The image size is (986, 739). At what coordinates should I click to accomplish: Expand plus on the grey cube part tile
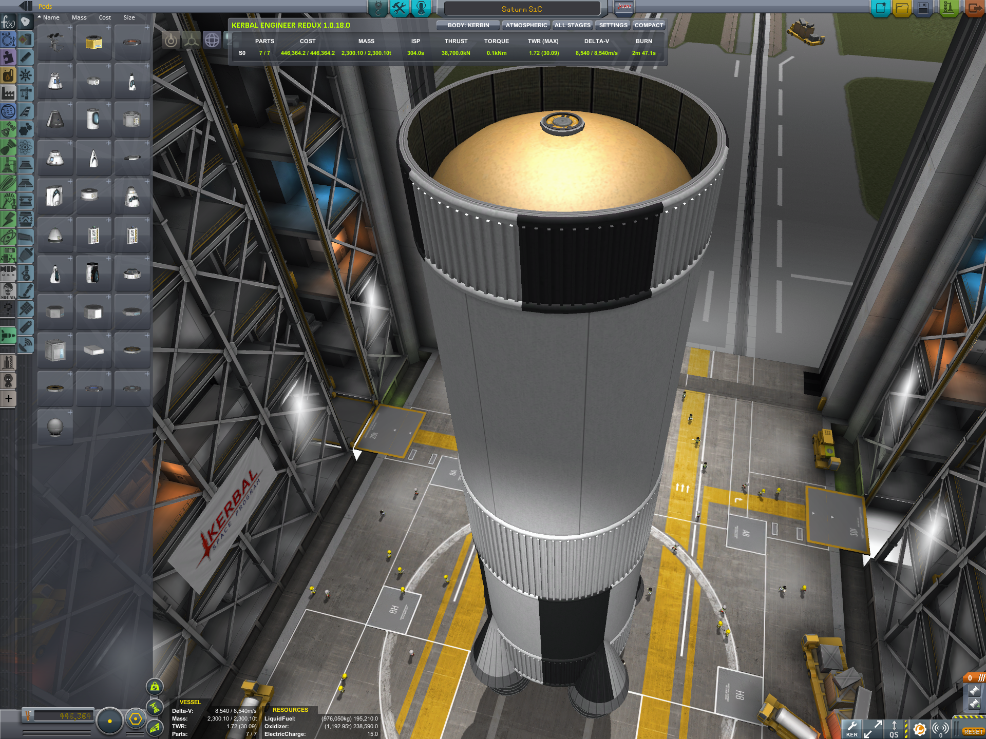(x=70, y=335)
